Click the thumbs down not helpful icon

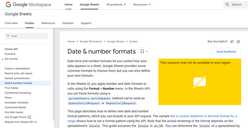coord(238,41)
